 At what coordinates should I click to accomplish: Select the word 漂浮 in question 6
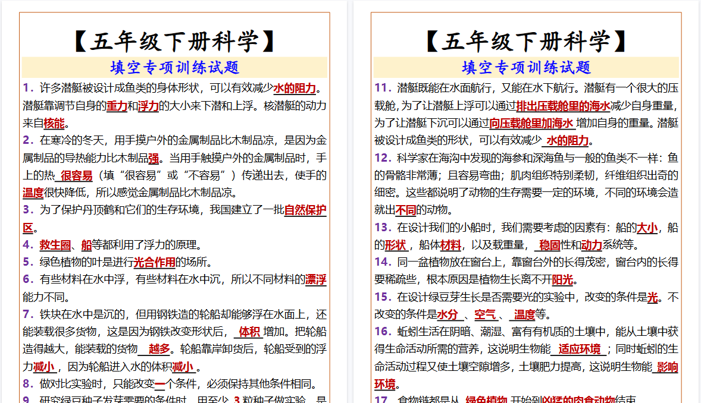coord(317,279)
